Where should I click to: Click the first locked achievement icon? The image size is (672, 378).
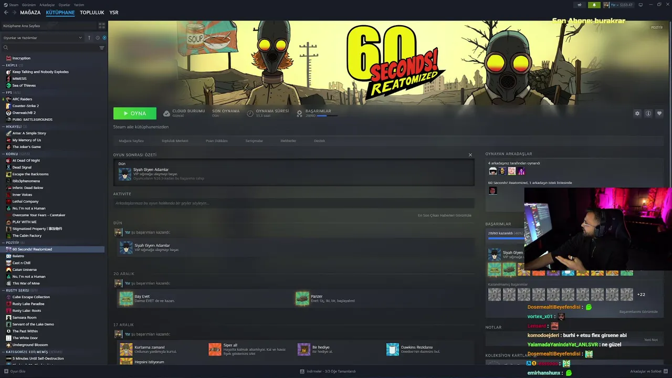point(495,294)
